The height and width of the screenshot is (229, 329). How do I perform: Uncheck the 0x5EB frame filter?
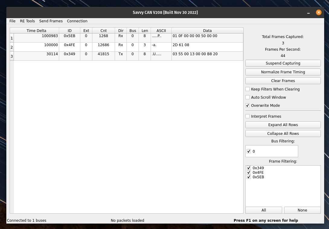point(249,177)
